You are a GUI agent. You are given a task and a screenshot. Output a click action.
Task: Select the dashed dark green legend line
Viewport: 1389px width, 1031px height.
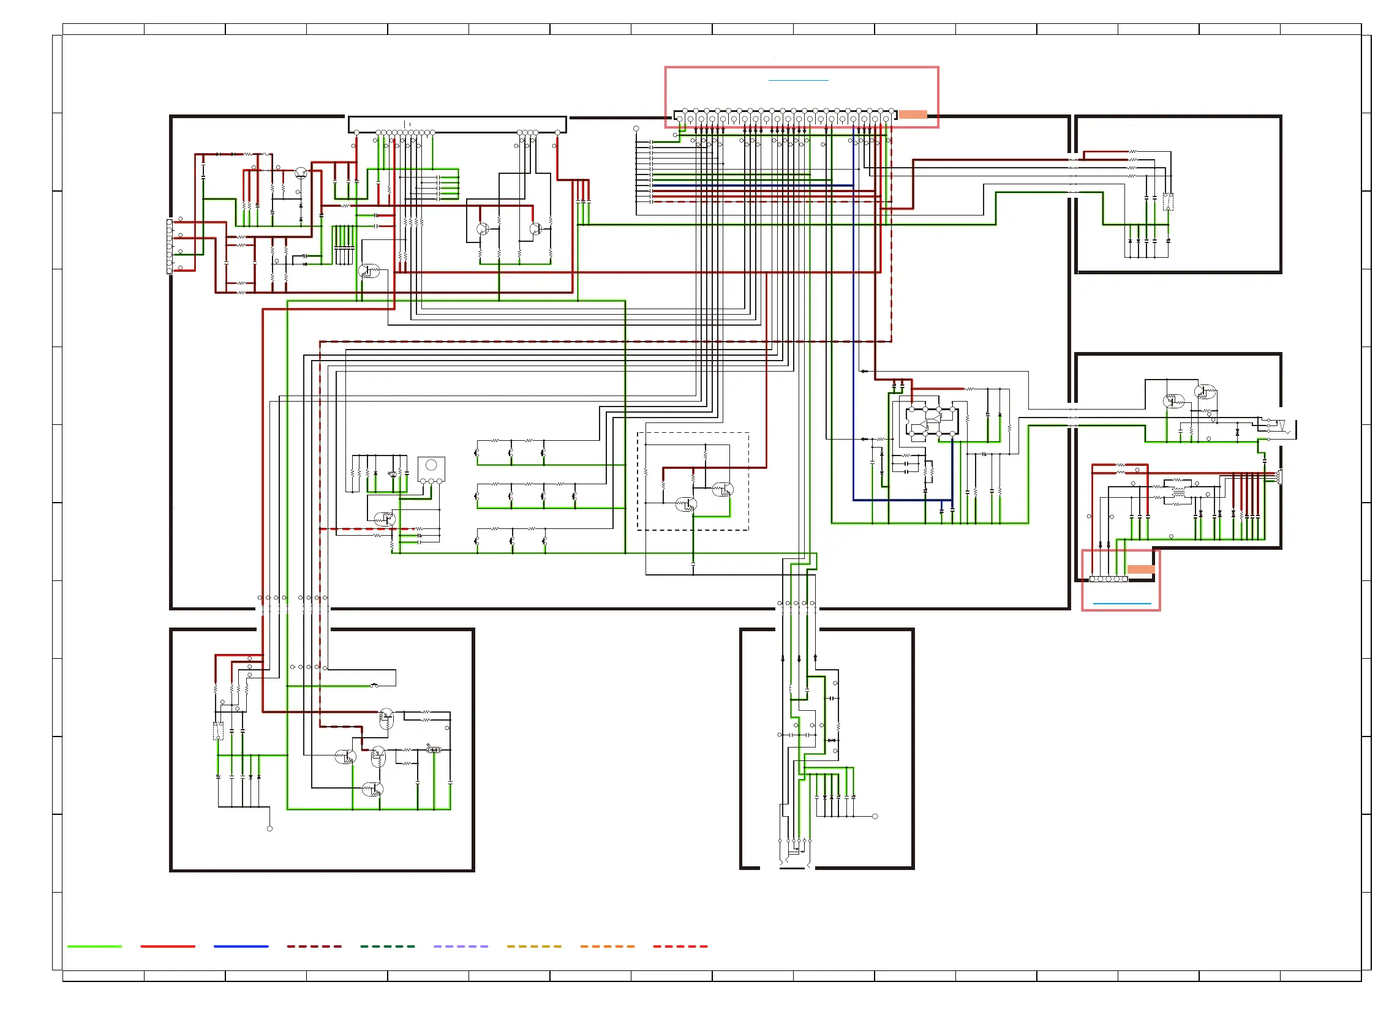coord(387,946)
